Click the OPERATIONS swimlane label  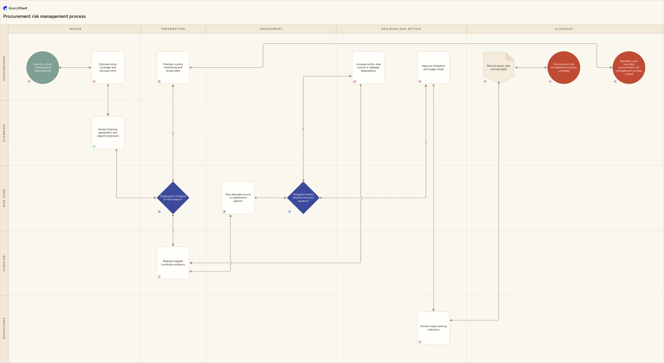[4, 328]
